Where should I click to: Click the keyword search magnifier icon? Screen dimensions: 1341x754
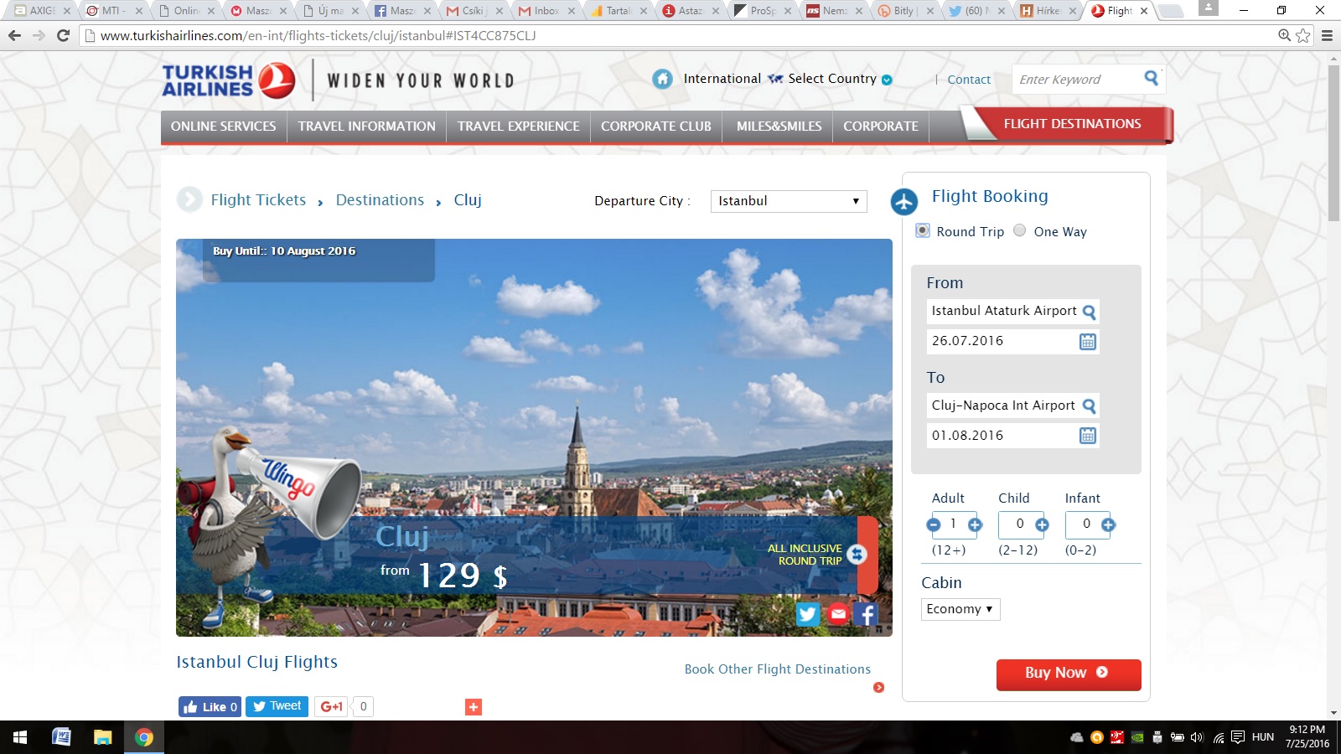coord(1152,78)
